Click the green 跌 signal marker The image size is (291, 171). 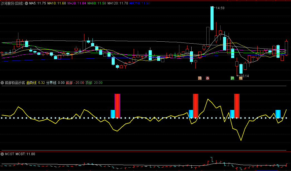[232, 78]
